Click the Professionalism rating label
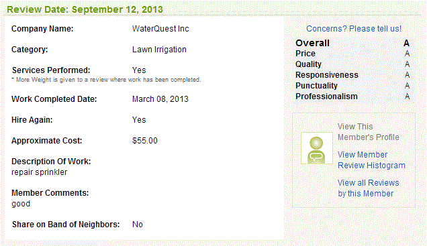The width and height of the screenshot is (427, 246). pyautogui.click(x=326, y=97)
